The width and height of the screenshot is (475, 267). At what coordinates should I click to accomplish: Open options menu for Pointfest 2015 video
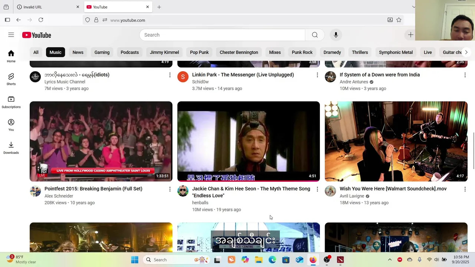tap(170, 189)
